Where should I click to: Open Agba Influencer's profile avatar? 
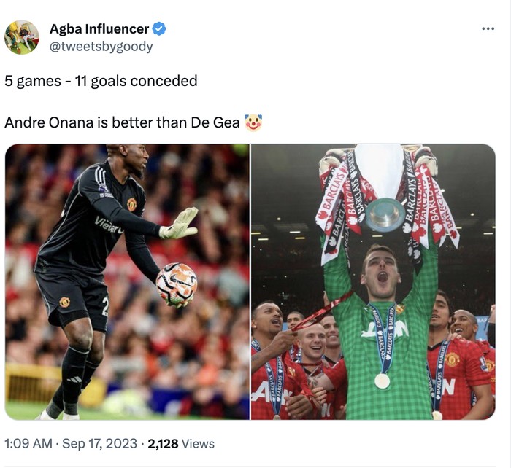[x=21, y=37]
